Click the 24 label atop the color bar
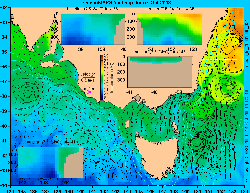This screenshot has width=250, height=193. coord(106,55)
